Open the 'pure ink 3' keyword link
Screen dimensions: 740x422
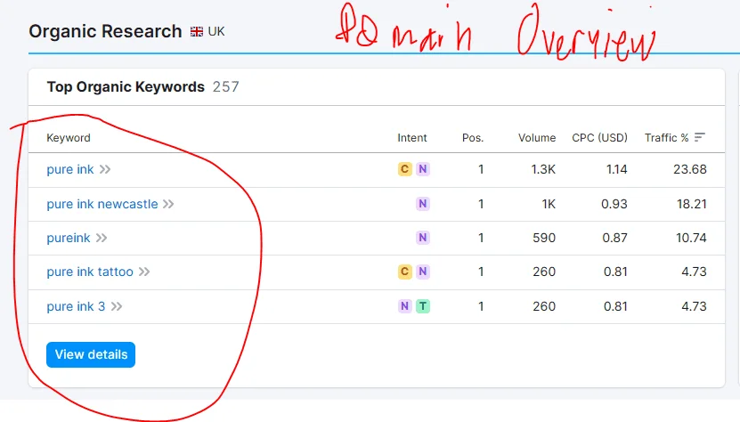76,306
